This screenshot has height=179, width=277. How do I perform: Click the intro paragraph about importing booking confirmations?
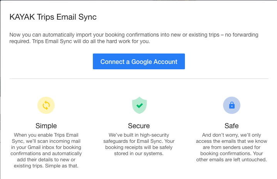[x=134, y=38]
